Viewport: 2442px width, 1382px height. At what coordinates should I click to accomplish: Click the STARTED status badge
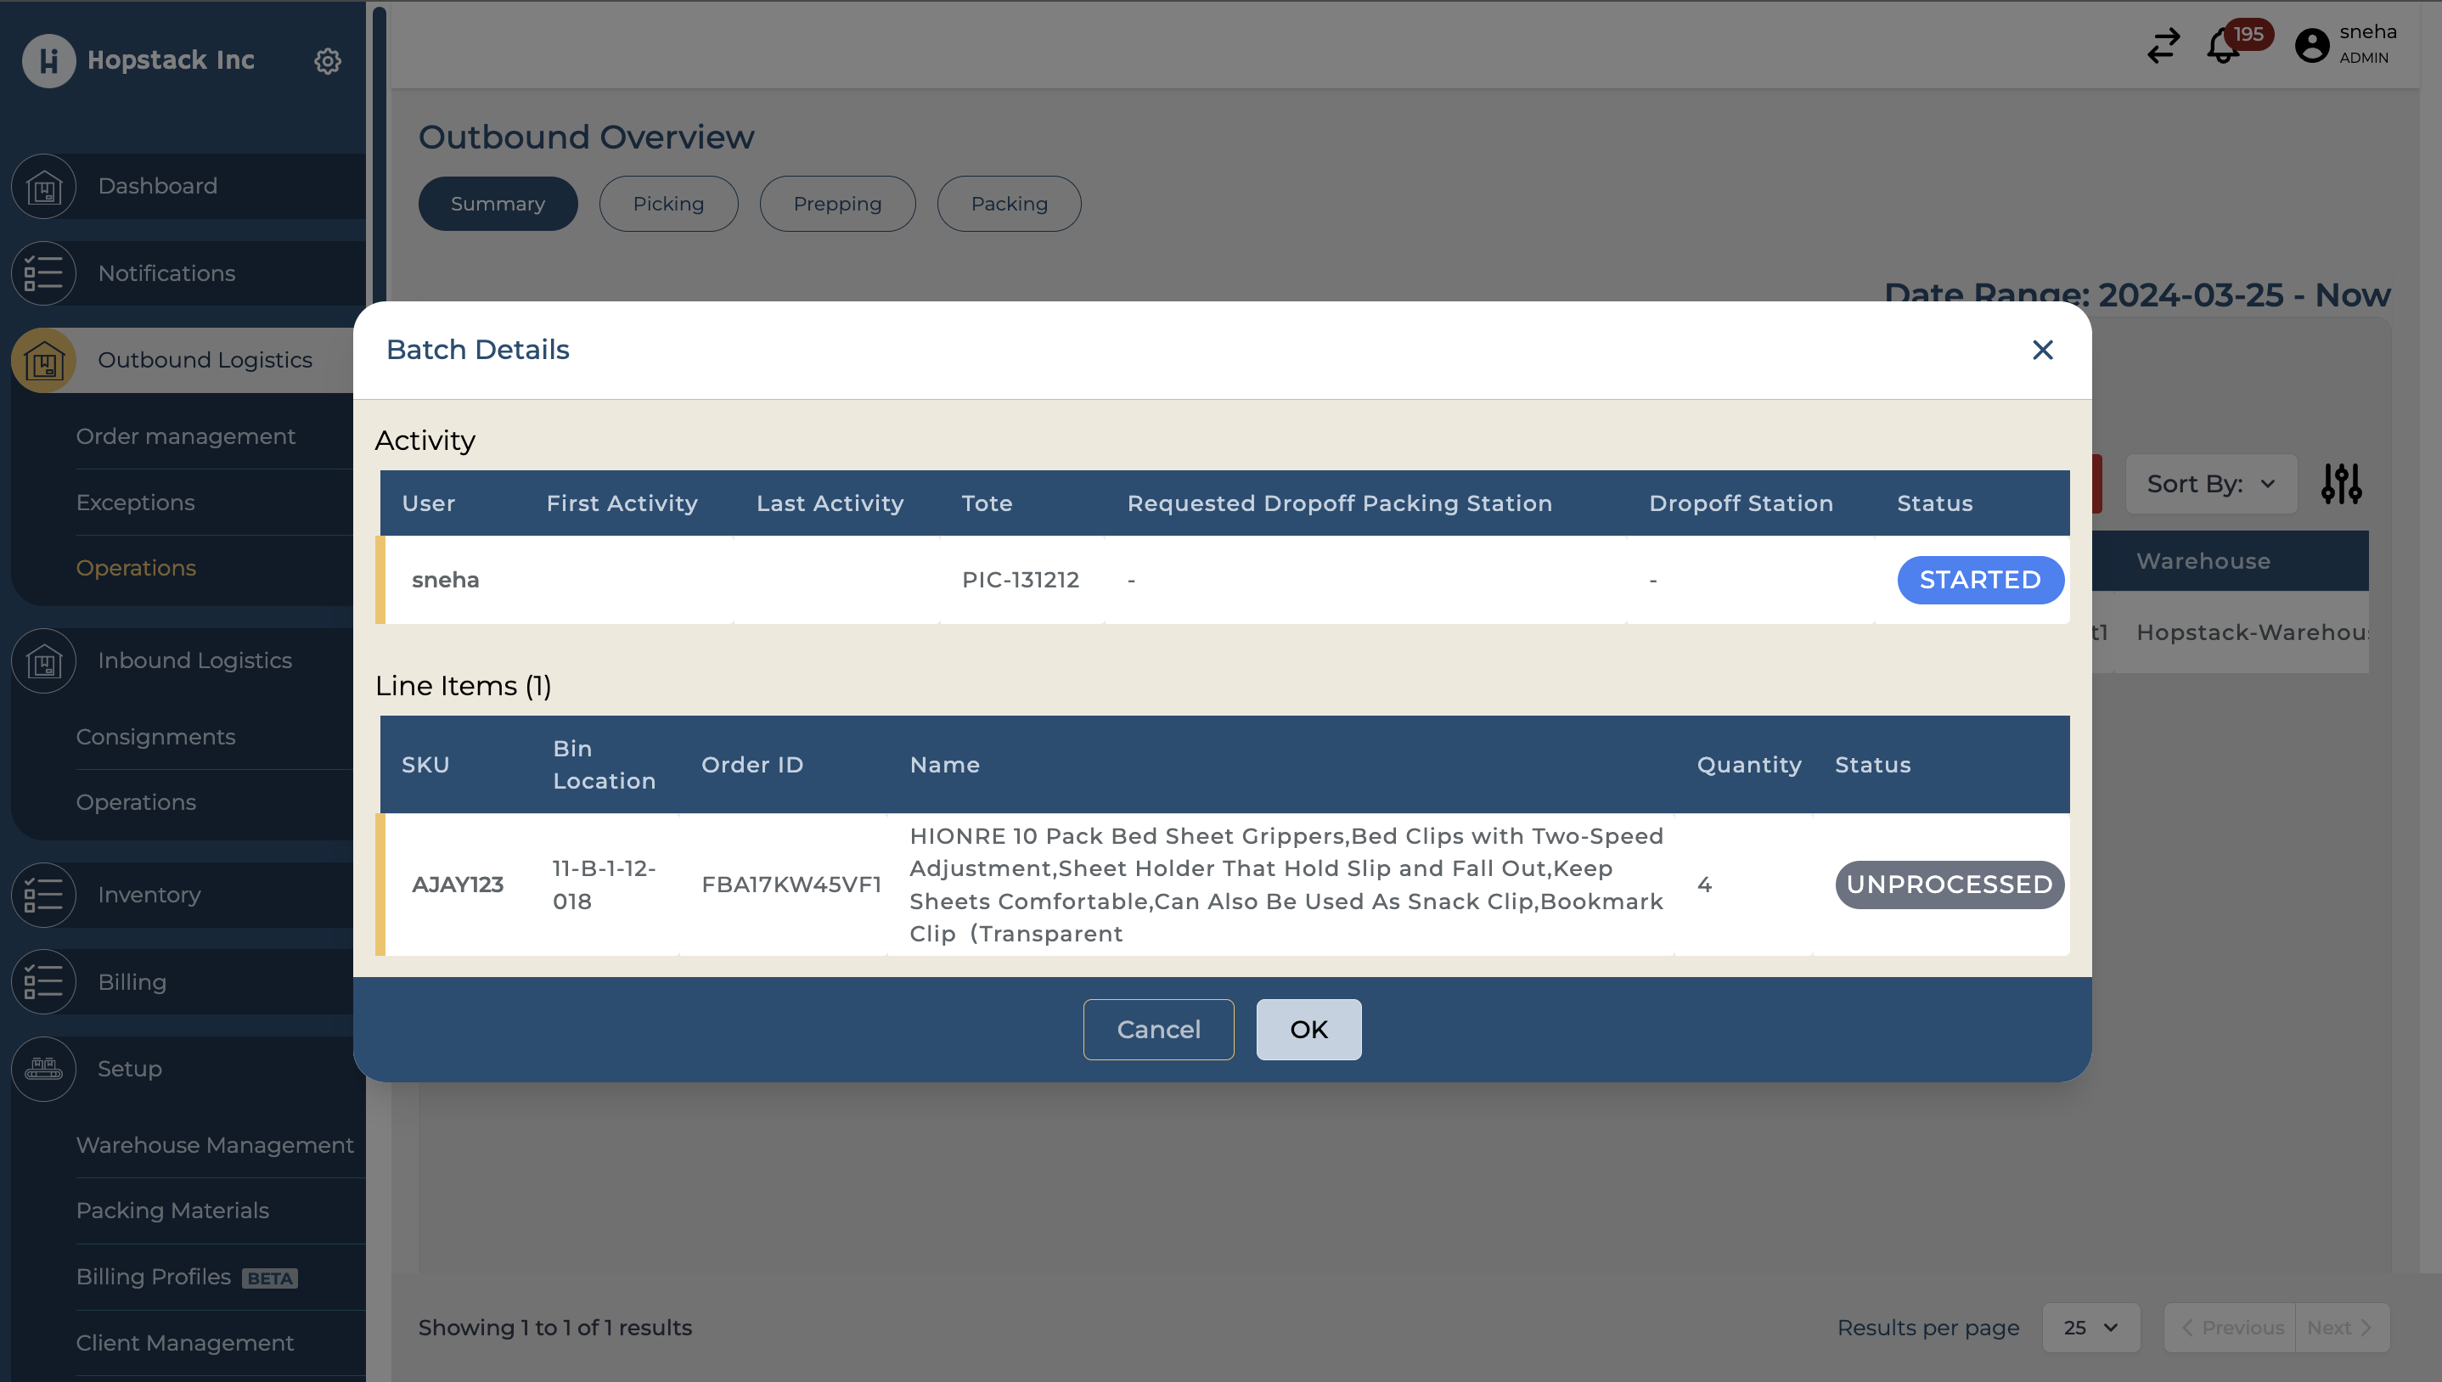pyautogui.click(x=1980, y=580)
